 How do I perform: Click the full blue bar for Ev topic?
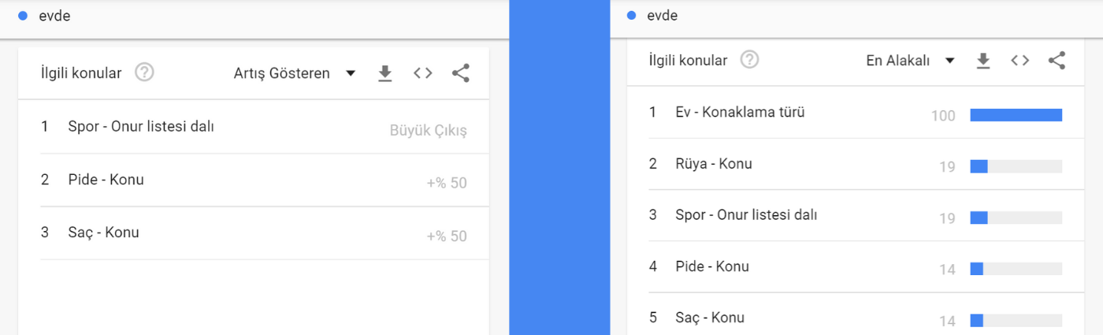point(1016,115)
